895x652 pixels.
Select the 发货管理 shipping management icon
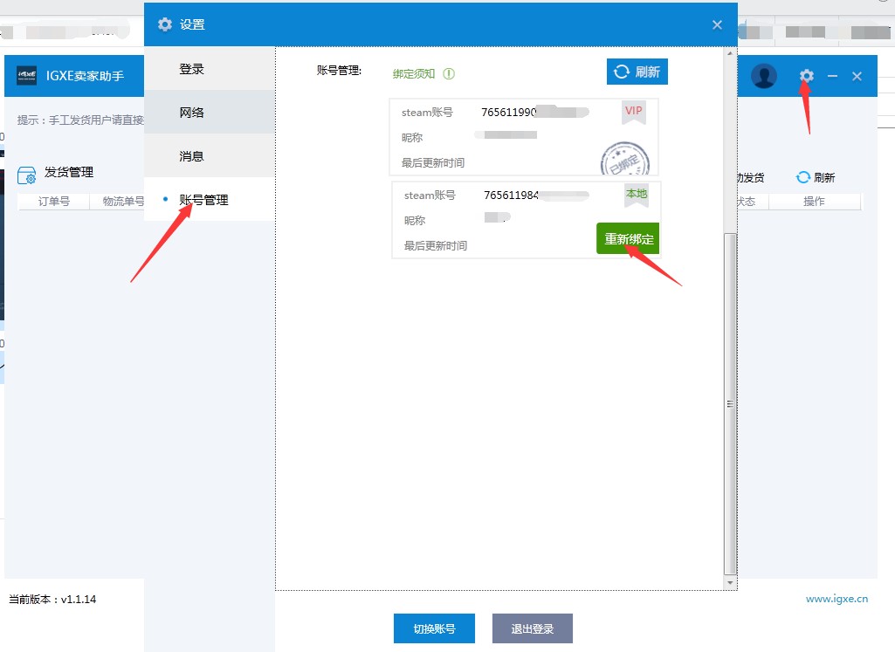click(x=27, y=172)
